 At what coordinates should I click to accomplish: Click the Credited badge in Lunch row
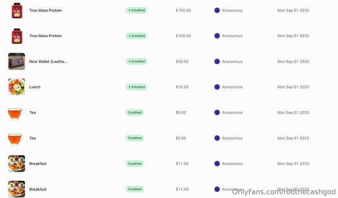coord(136,87)
